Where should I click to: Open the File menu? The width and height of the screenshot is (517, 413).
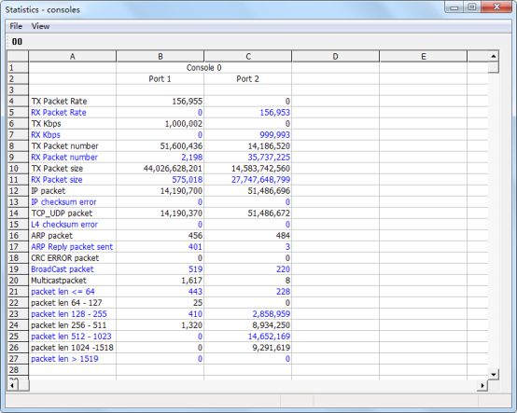[16, 26]
